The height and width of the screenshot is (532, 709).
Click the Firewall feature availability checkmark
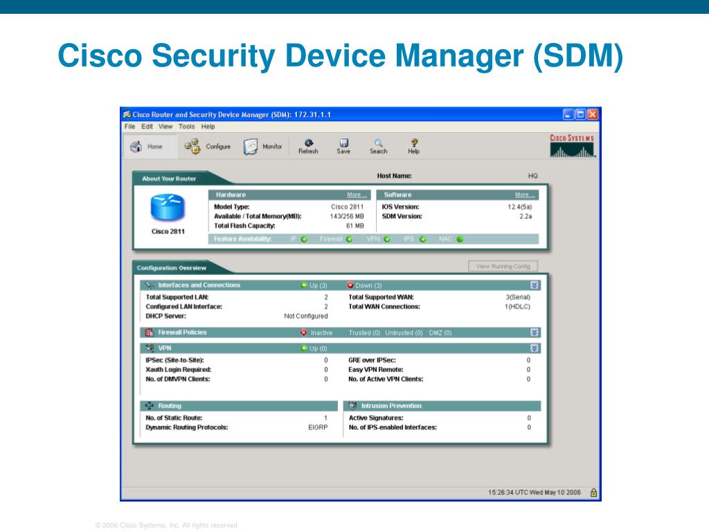(350, 239)
